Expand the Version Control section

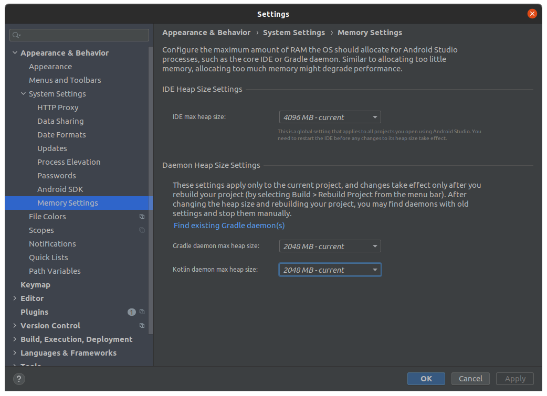pos(15,326)
